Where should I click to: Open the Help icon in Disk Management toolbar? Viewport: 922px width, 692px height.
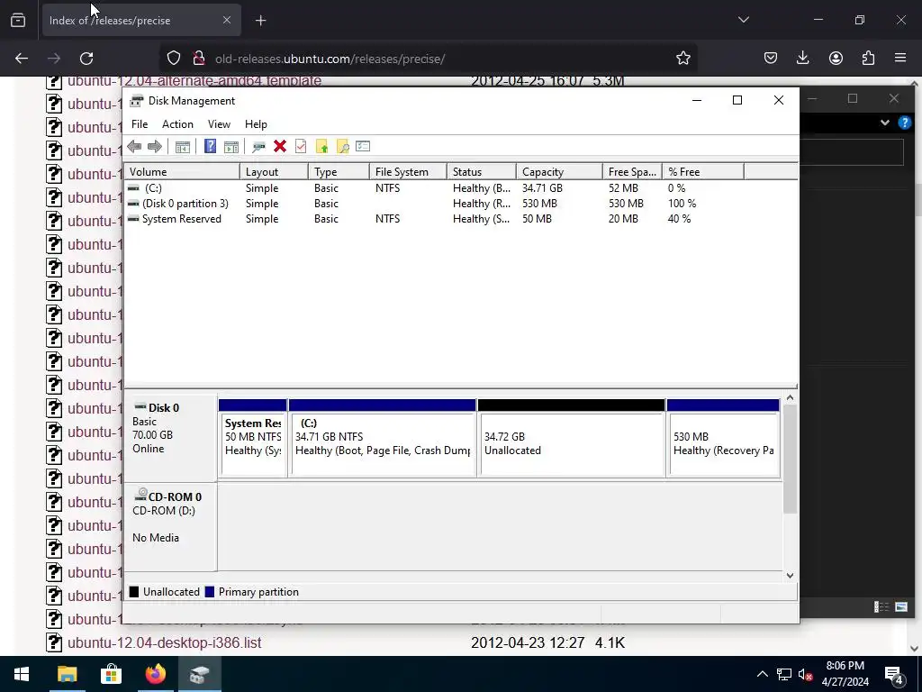tap(210, 147)
